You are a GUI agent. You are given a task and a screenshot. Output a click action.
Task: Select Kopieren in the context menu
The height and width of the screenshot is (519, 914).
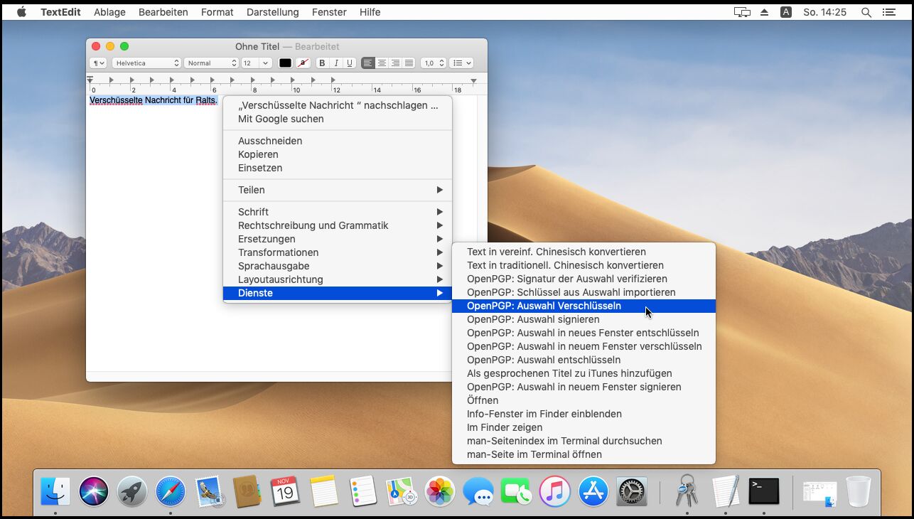(x=258, y=154)
